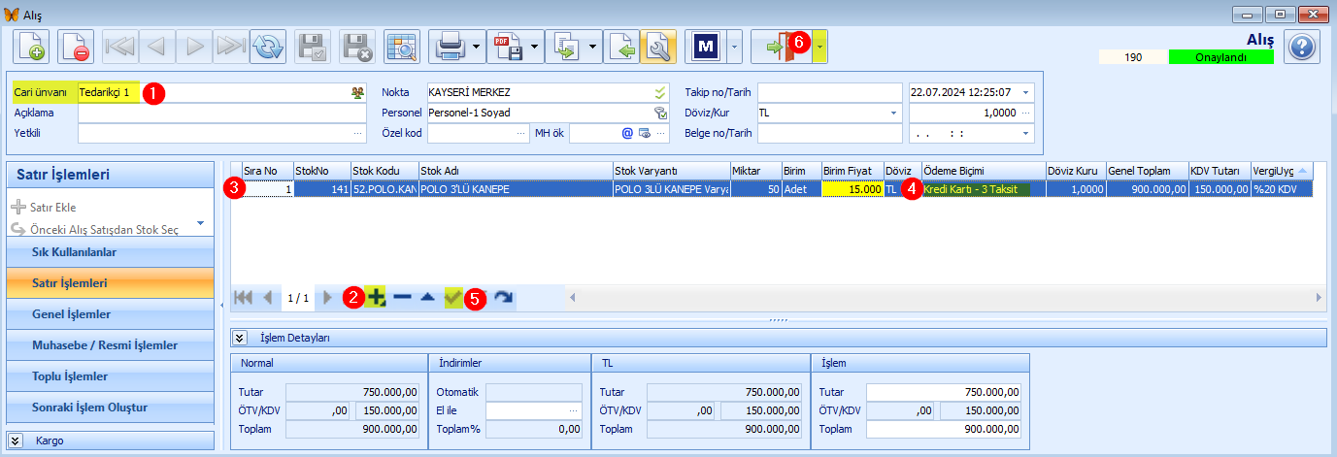Add a row with the green plus button

(377, 298)
